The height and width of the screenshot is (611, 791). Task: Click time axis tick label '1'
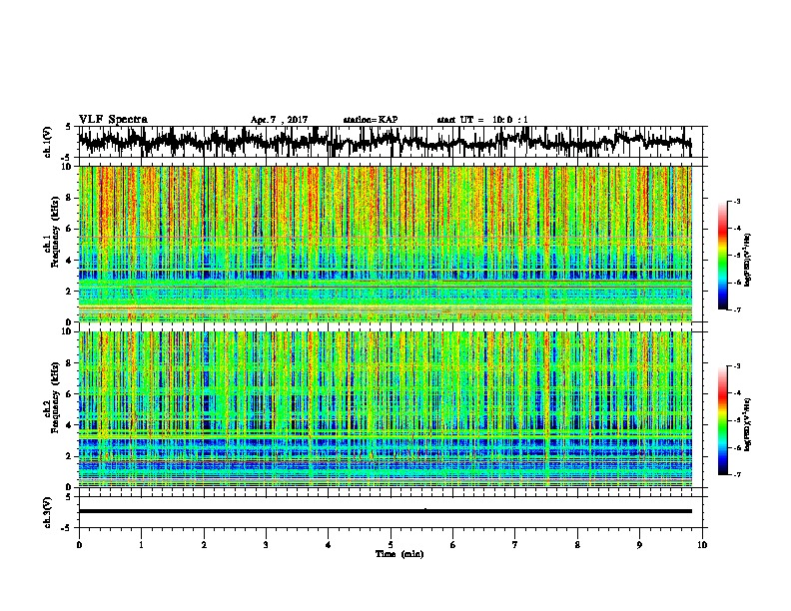pos(141,545)
